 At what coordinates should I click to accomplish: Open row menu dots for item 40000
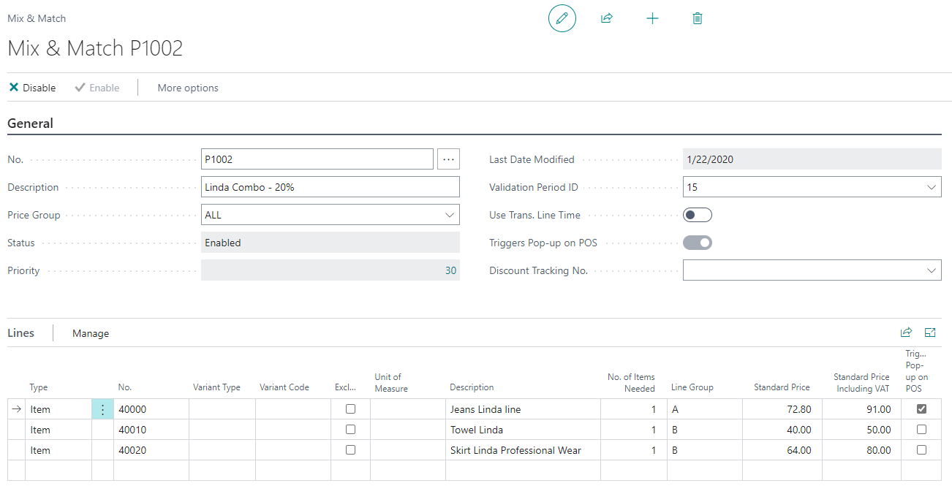pos(102,410)
